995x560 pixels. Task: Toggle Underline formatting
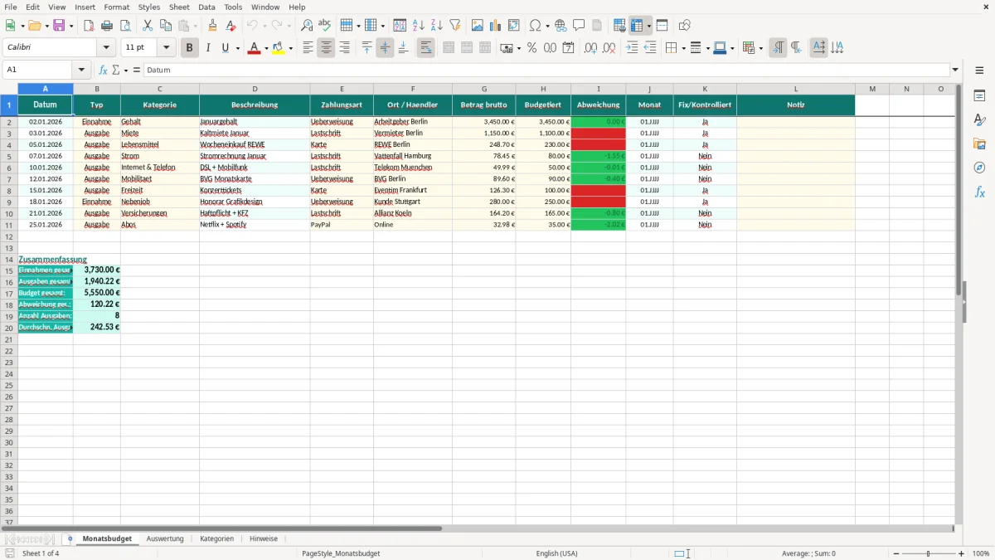pyautogui.click(x=226, y=48)
